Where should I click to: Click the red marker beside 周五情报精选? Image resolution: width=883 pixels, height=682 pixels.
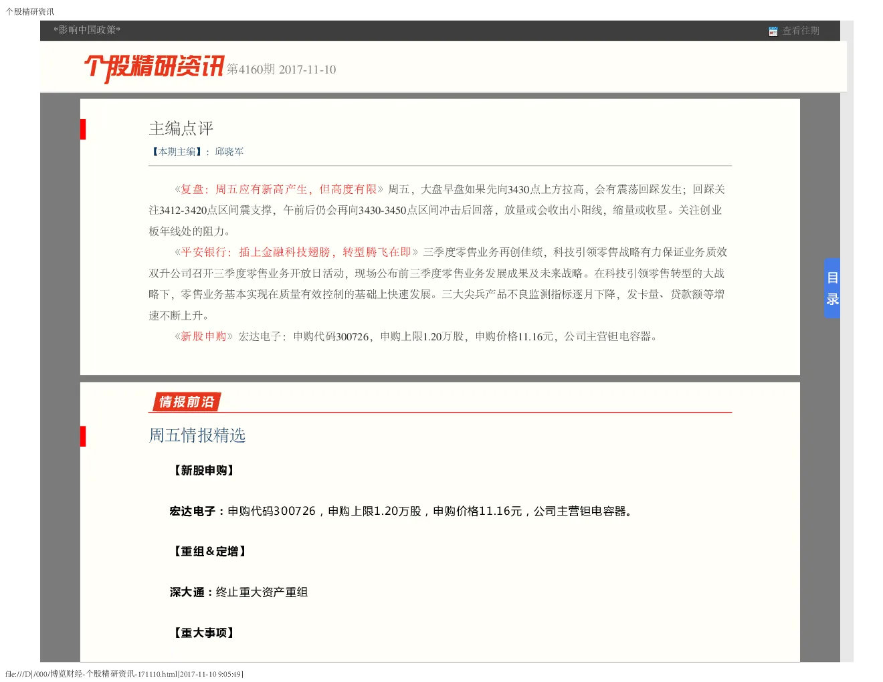(83, 436)
